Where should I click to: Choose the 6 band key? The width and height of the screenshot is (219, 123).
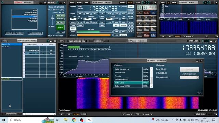pyautogui.click(x=153, y=18)
